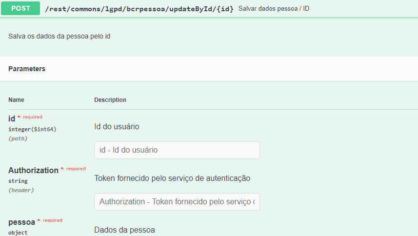The height and width of the screenshot is (236, 418).
Task: Click the 'Id do usuário' description text
Action: 117,127
